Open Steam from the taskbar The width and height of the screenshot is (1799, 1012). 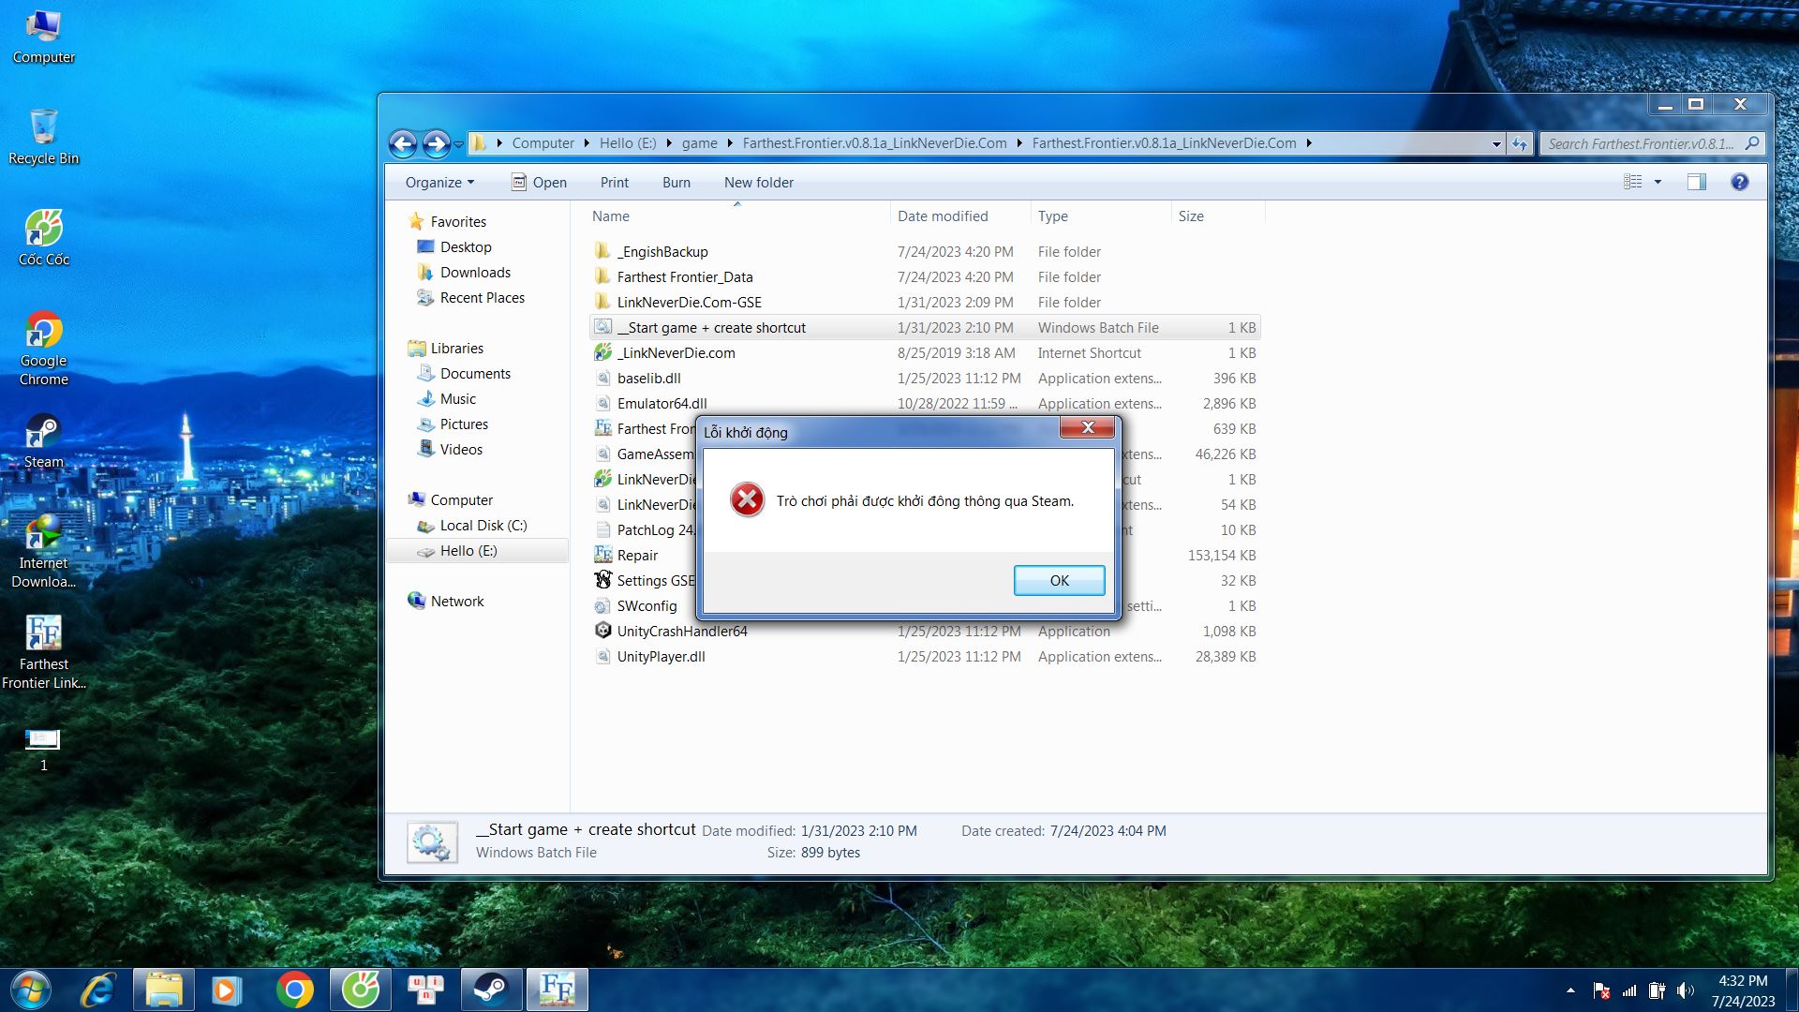491,990
